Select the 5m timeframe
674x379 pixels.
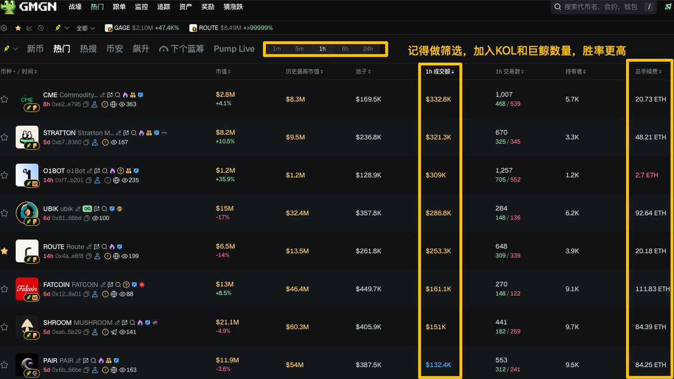pyautogui.click(x=299, y=49)
